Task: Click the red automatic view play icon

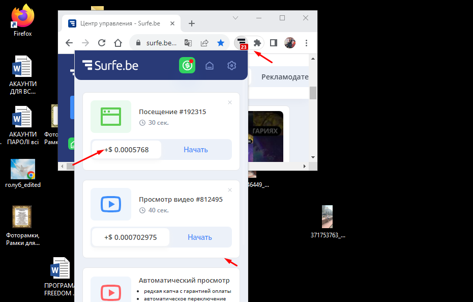Action: (x=111, y=292)
